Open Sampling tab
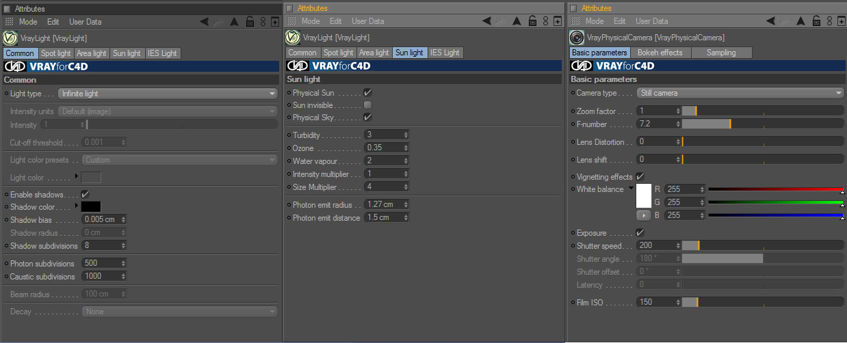 (721, 53)
